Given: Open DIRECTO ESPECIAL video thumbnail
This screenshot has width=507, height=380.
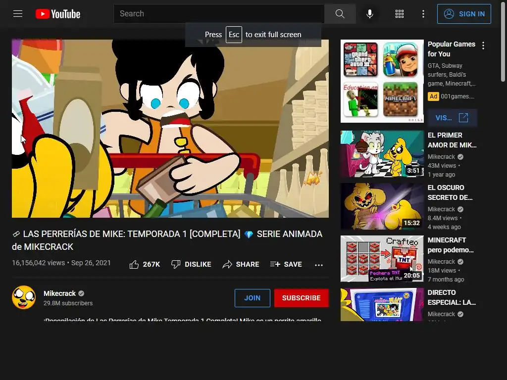Looking at the screenshot, I should [382, 304].
